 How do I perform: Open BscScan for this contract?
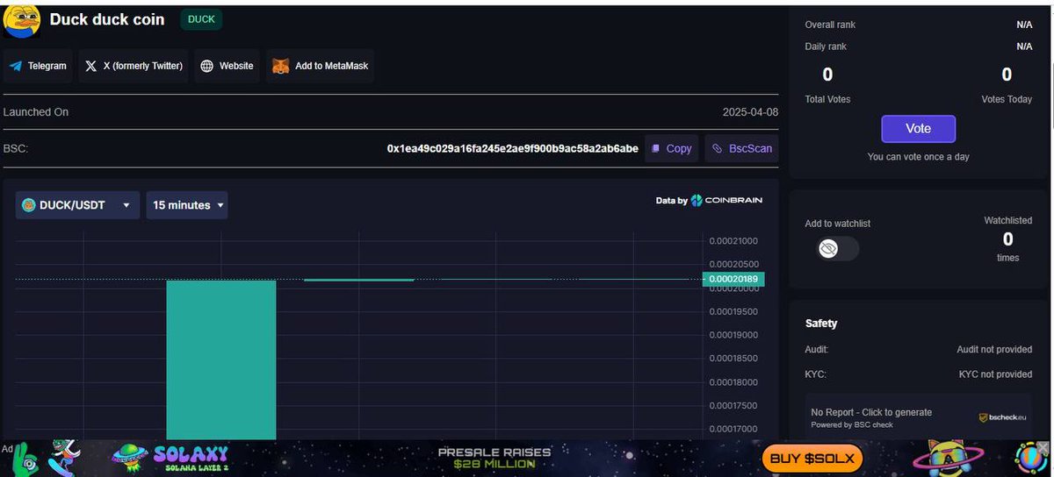[741, 148]
